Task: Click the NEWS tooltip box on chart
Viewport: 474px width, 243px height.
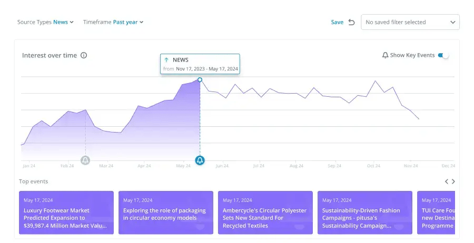Action: pos(200,64)
